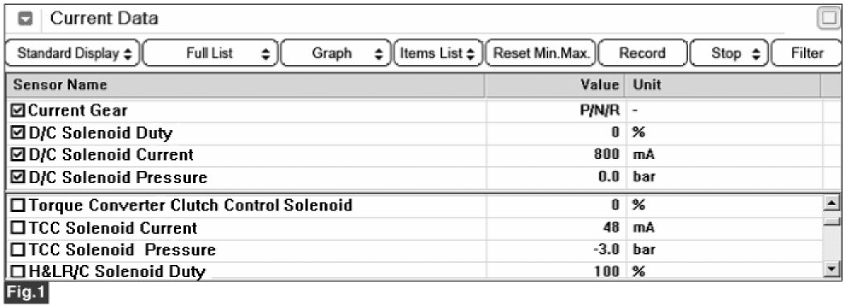Image resolution: width=845 pixels, height=306 pixels.
Task: Check the TCC Solenoid Pressure item
Action: pos(19,250)
